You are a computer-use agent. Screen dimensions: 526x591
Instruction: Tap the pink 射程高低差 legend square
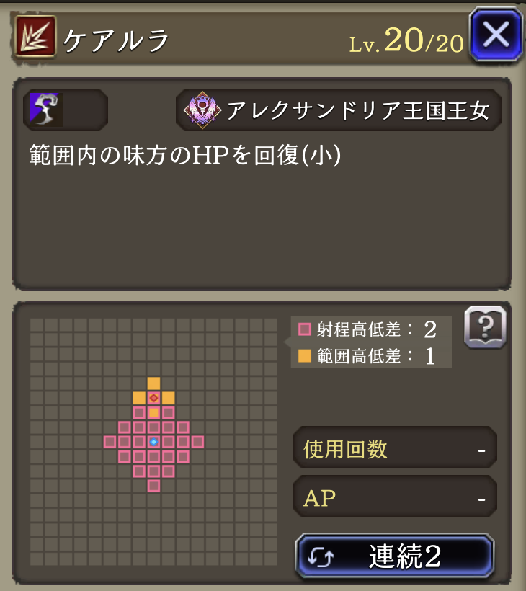(x=305, y=329)
